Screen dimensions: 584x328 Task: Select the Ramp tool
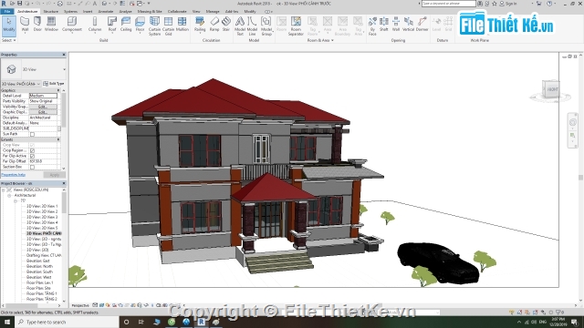pyautogui.click(x=214, y=25)
